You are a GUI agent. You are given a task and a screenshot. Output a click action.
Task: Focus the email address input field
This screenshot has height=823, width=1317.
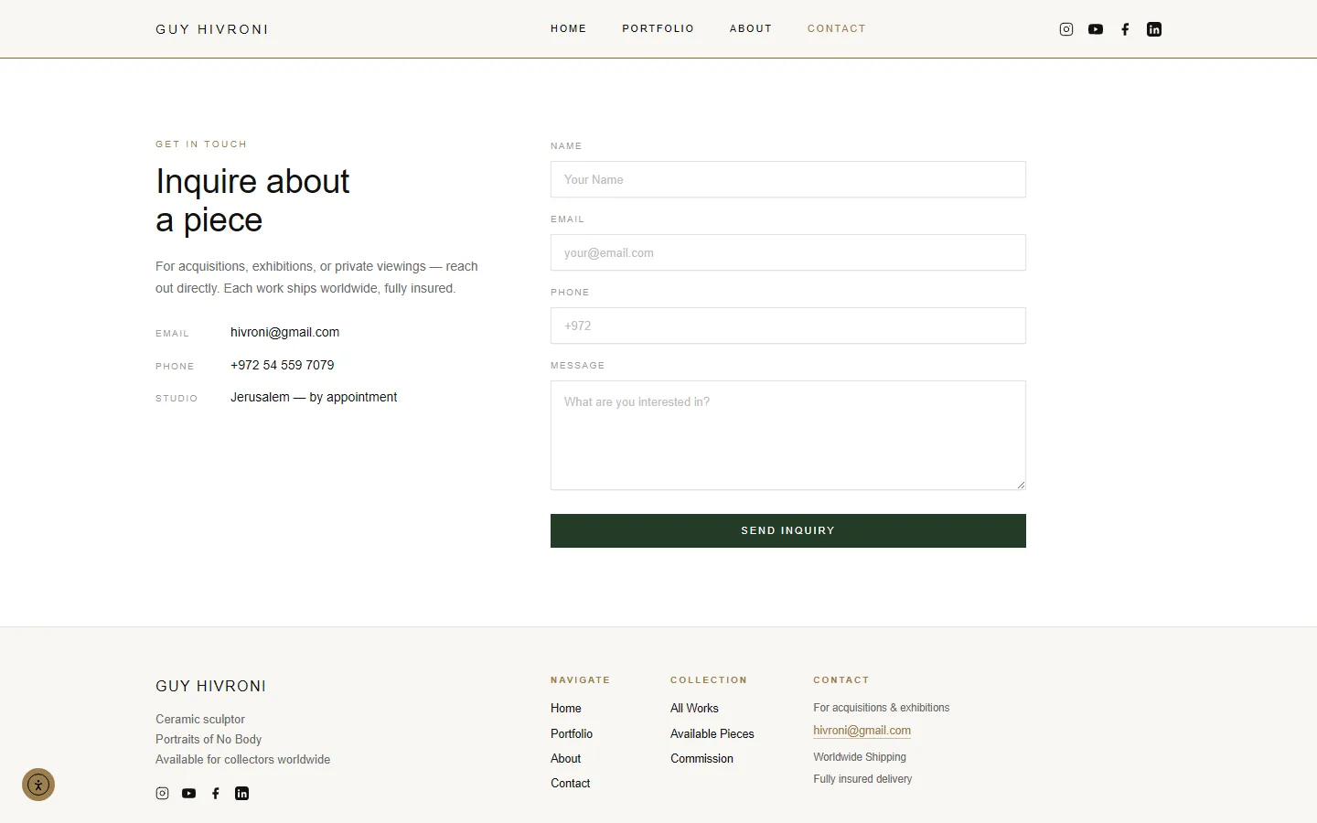coord(788,252)
